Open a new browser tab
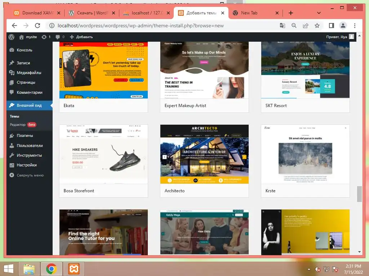Image resolution: width=369 pixels, height=276 pixels. click(291, 13)
